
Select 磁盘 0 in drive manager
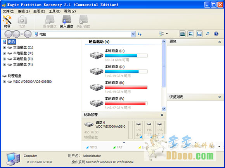[106, 130]
